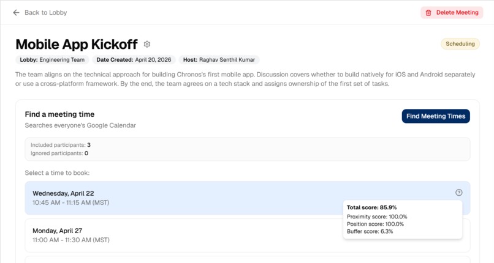This screenshot has width=494, height=263.
Task: Select Monday, April 27 time slot
Action: tap(248, 235)
